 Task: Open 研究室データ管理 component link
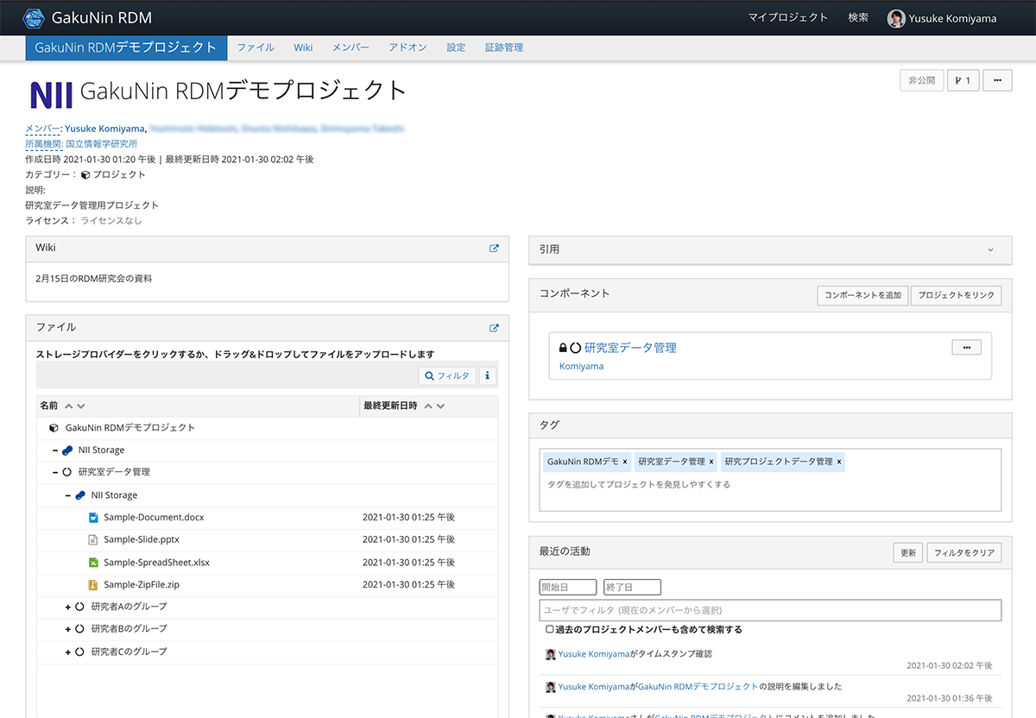630,348
